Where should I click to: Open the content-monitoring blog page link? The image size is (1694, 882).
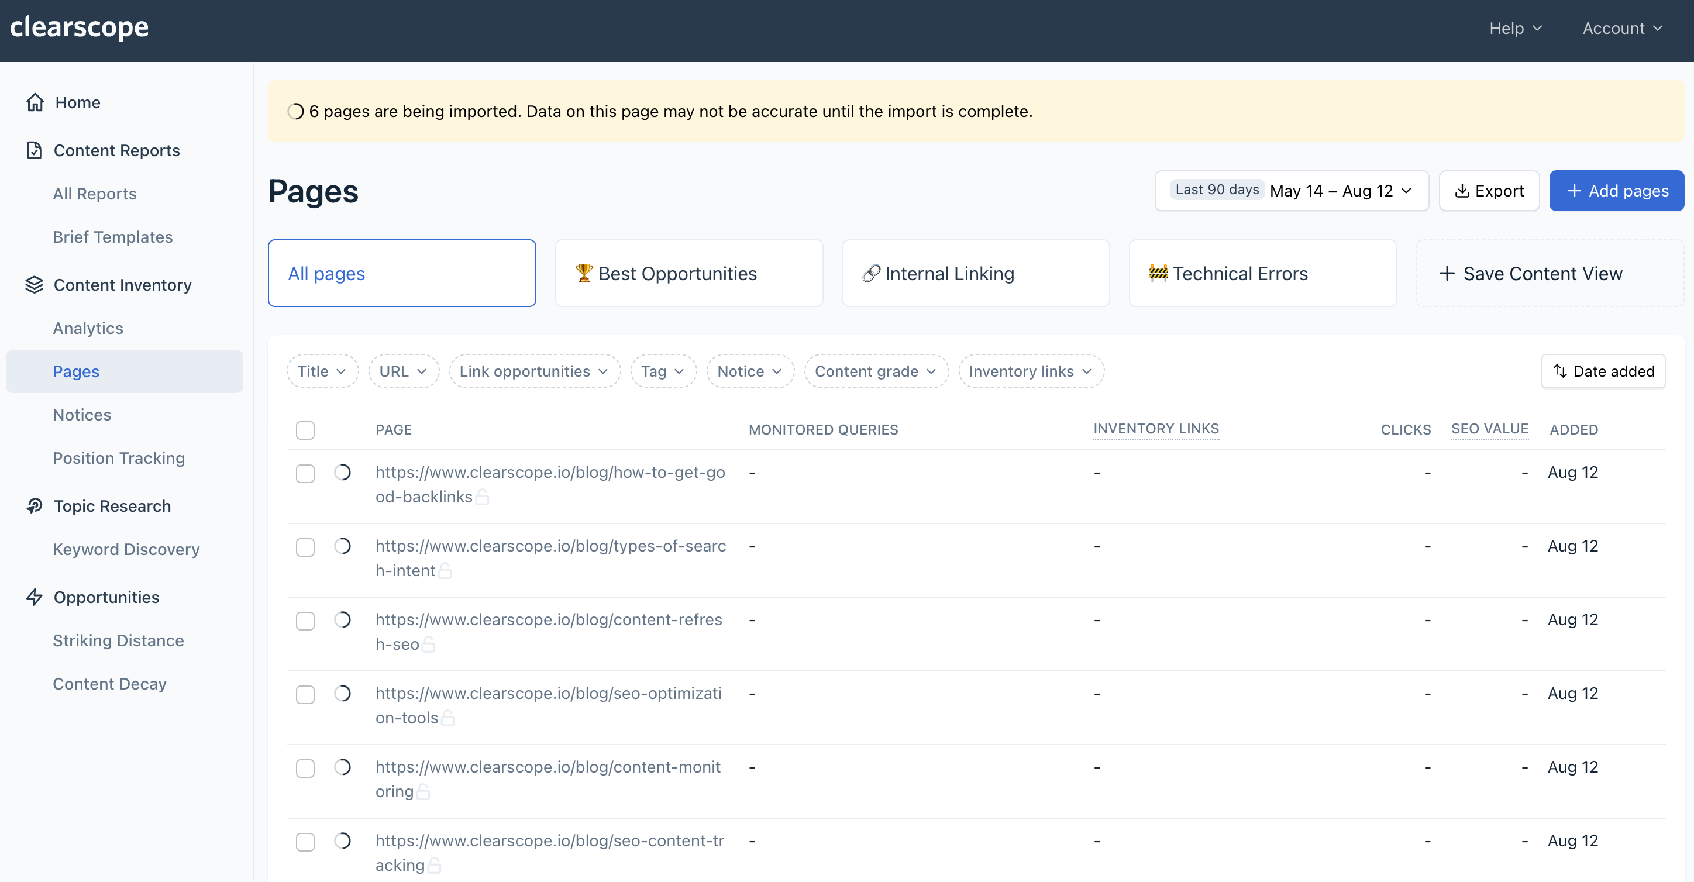click(x=548, y=767)
